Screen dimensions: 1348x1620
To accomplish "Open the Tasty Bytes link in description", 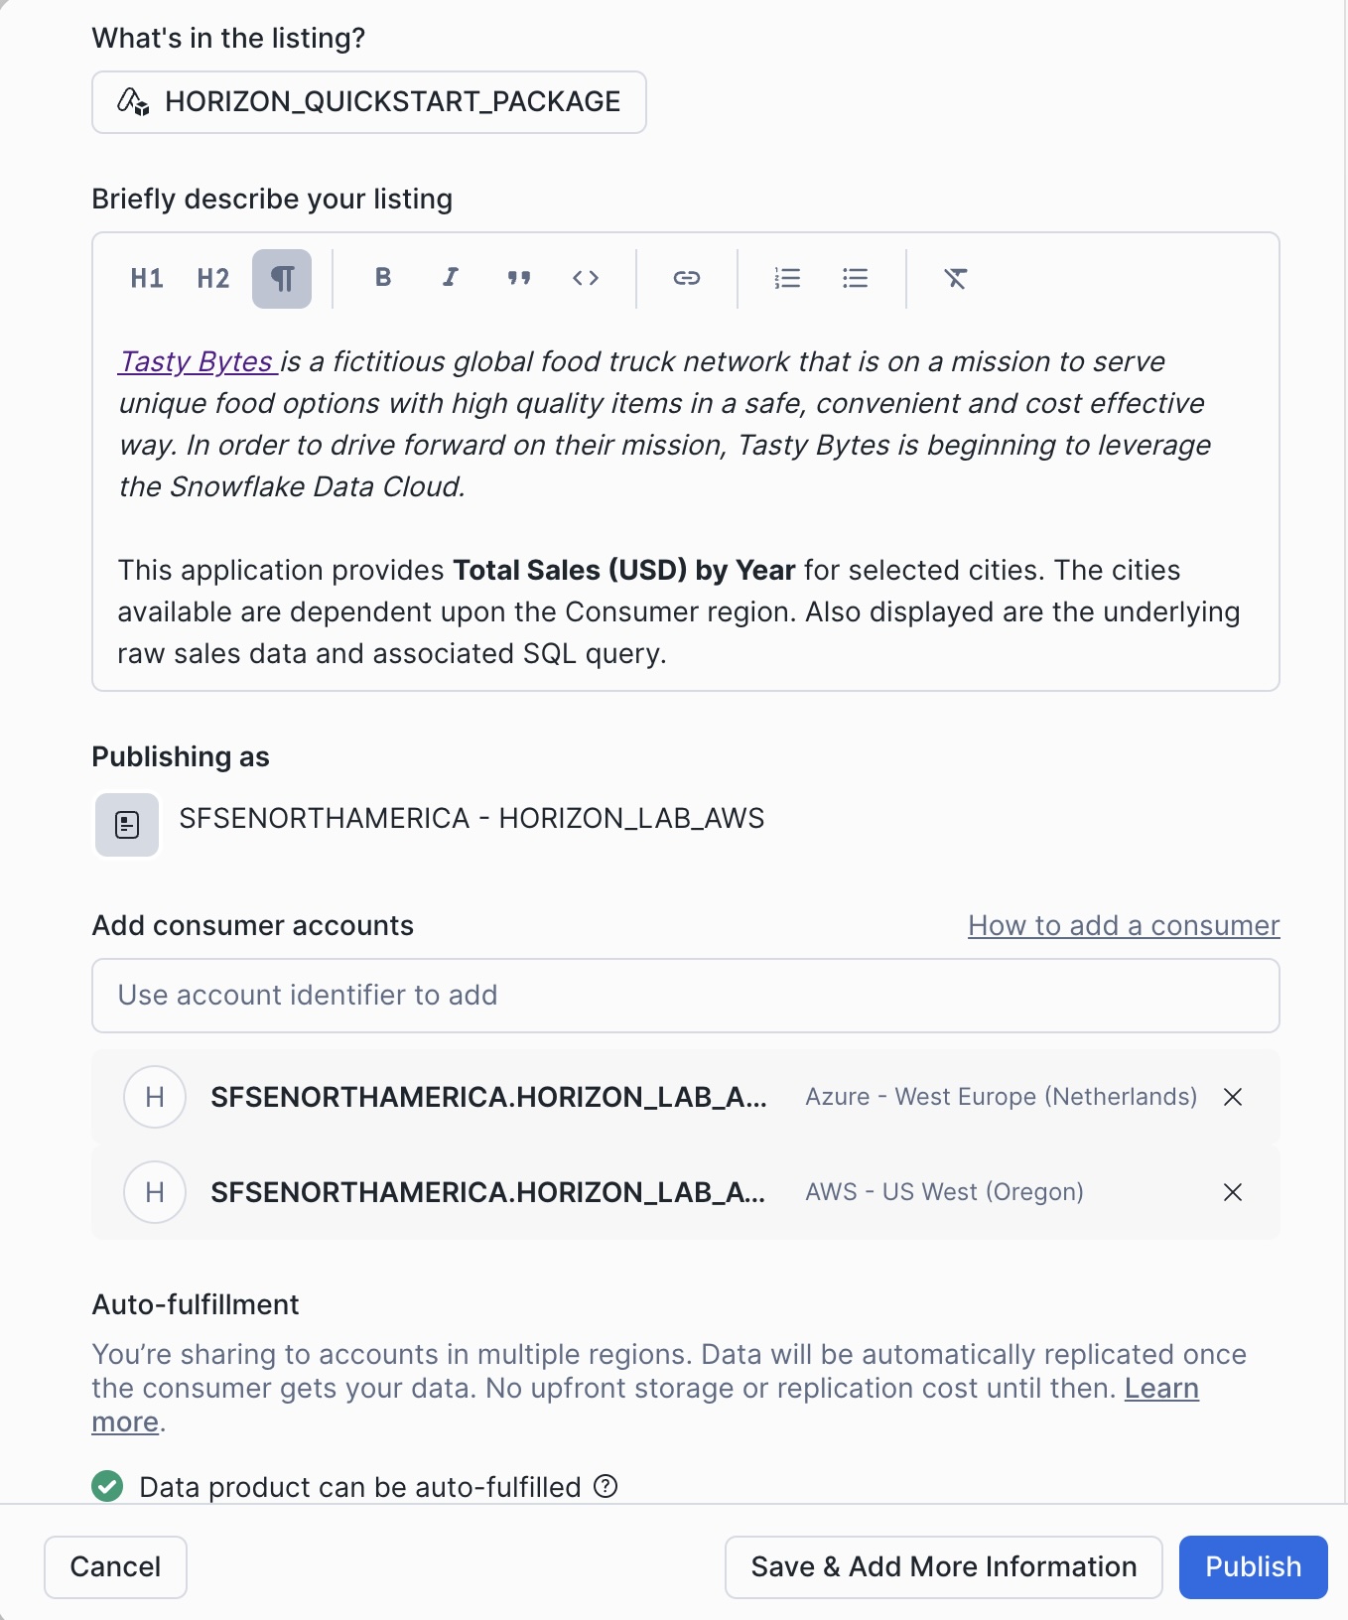I will coord(197,361).
